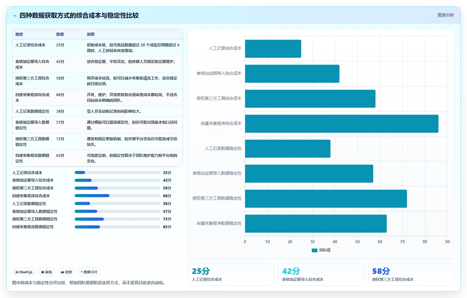Image resolution: width=467 pixels, height=298 pixels.
Task: Click the 图表分析 label in the header
Action: click(x=446, y=15)
